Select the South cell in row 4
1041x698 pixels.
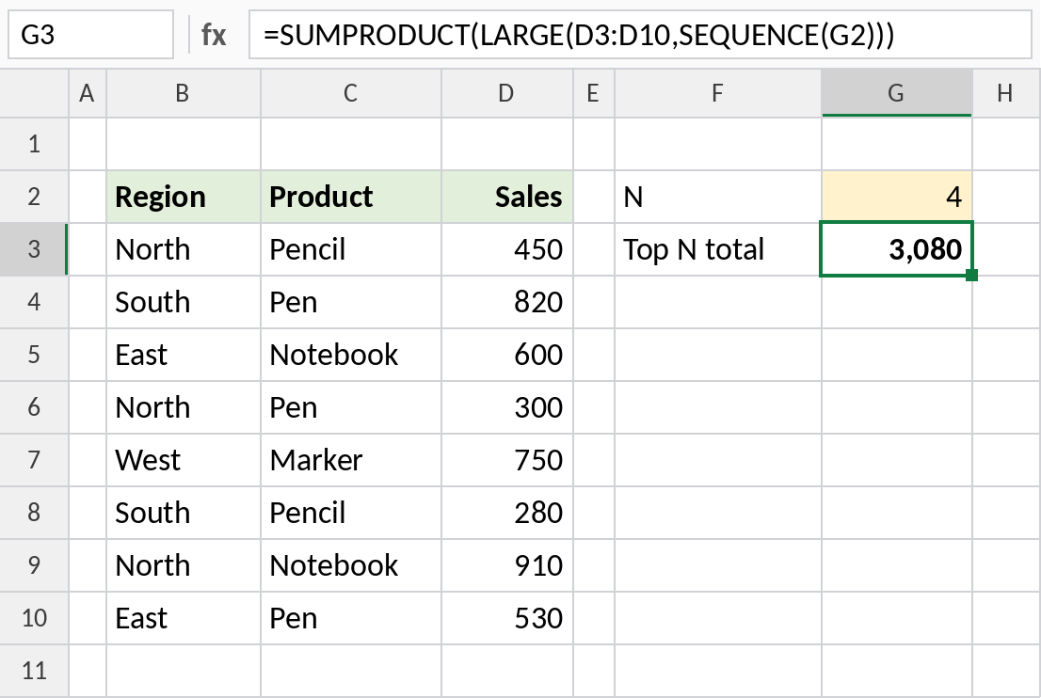pyautogui.click(x=184, y=302)
